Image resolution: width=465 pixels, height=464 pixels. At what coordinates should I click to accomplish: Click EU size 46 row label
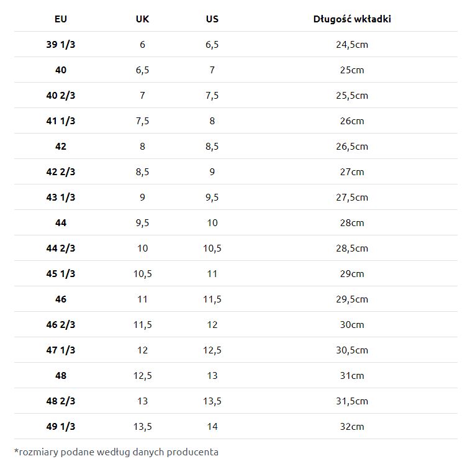click(x=61, y=299)
